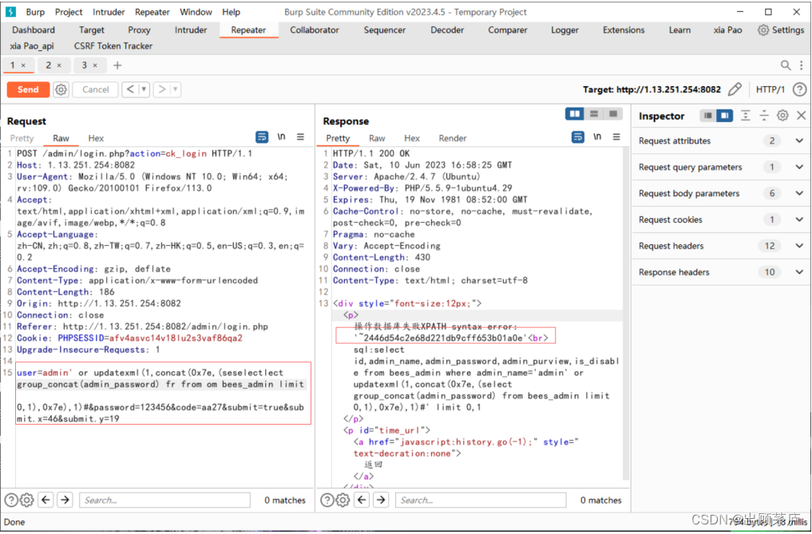Open request search settings gear
Image resolution: width=812 pixels, height=534 pixels.
pos(27,500)
